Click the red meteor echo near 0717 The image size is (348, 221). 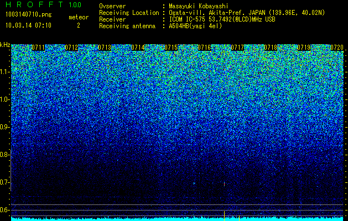(225, 184)
